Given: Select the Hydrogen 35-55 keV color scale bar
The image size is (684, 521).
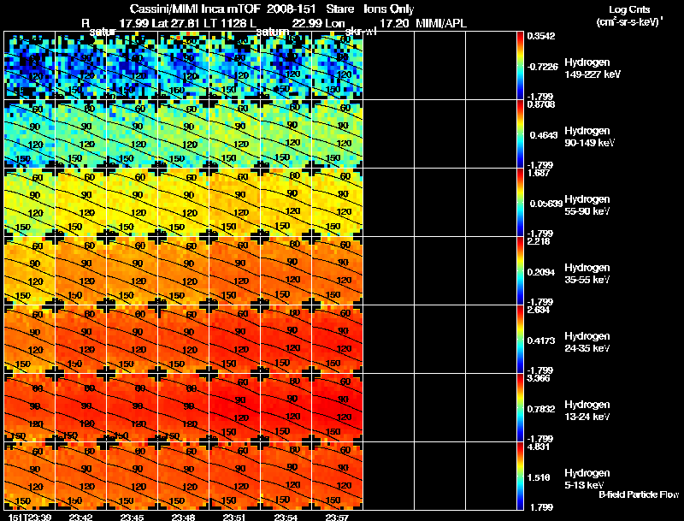Looking at the screenshot, I should (x=520, y=271).
